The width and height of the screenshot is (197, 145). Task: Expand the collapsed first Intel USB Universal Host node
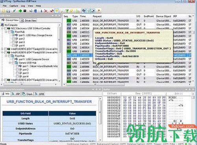(2, 49)
